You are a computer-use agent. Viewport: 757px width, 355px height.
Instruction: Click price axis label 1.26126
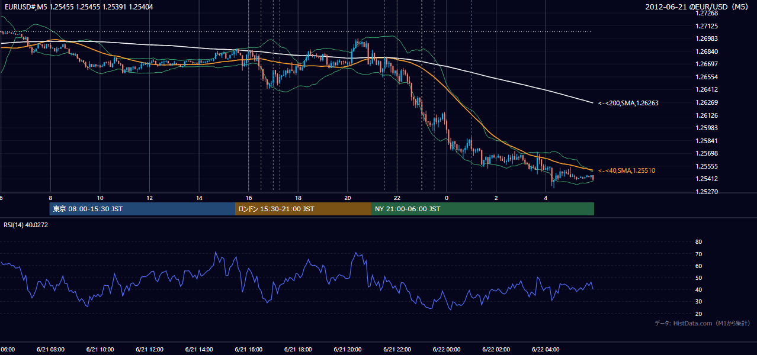pyautogui.click(x=707, y=115)
